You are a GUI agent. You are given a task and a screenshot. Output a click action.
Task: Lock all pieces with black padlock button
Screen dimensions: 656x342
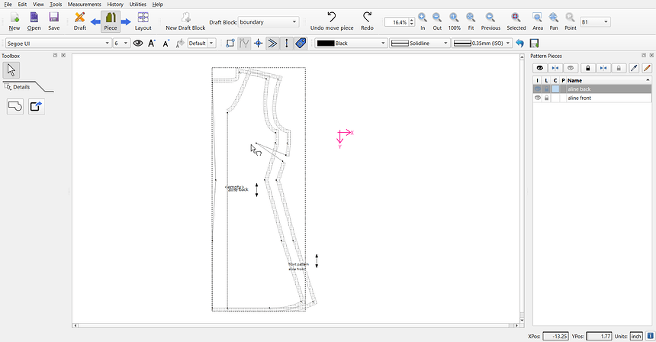(588, 68)
